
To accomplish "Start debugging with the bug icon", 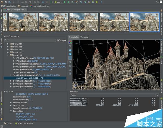I will point(68,2).
